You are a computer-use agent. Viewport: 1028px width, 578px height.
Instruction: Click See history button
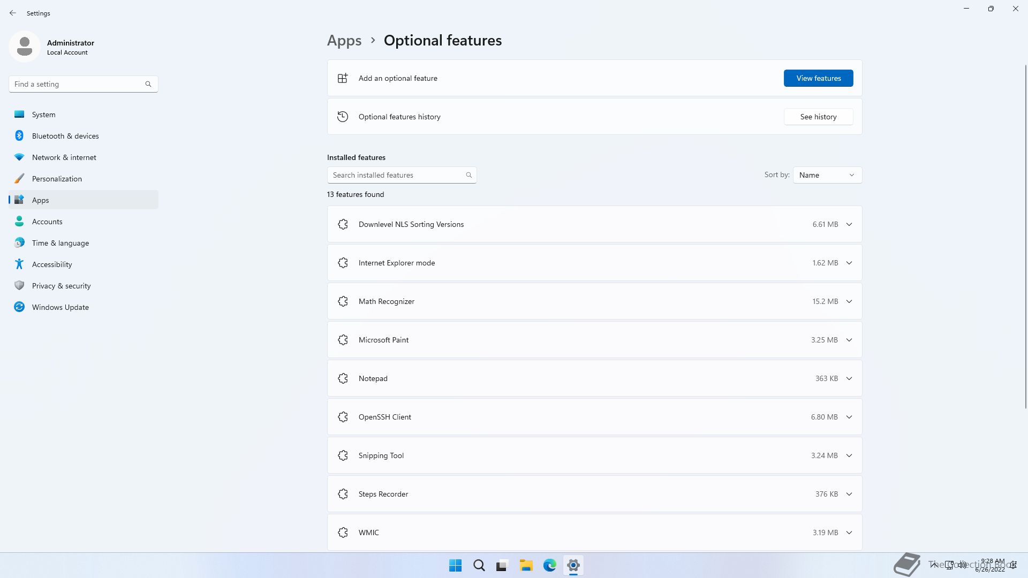pyautogui.click(x=818, y=117)
